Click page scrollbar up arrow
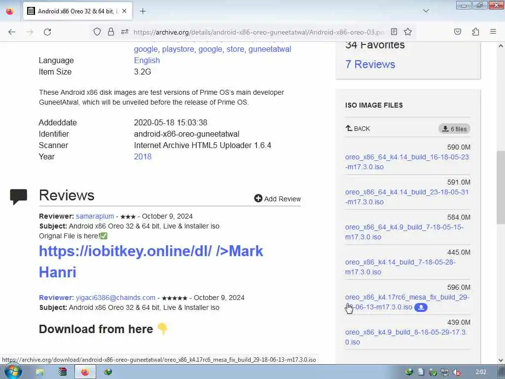The width and height of the screenshot is (505, 379). tap(501, 46)
